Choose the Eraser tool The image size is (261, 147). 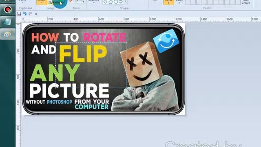coord(71,1)
